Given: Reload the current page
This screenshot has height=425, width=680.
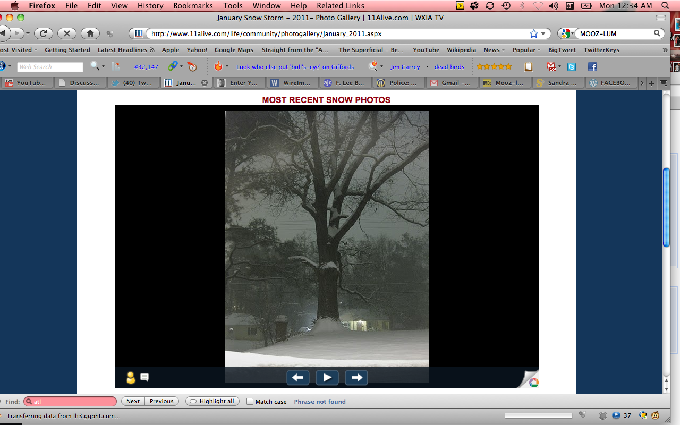Looking at the screenshot, I should tap(44, 33).
